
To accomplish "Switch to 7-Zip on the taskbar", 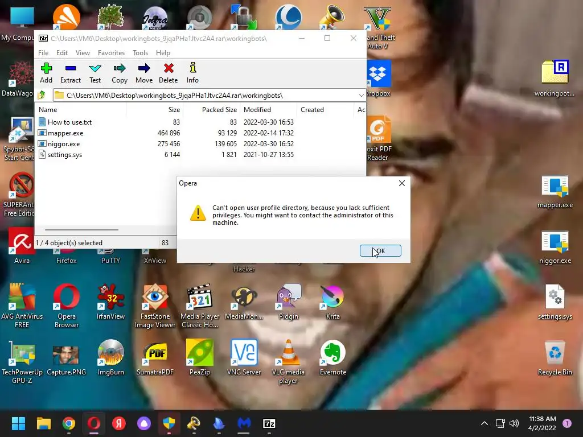I will pos(269,423).
